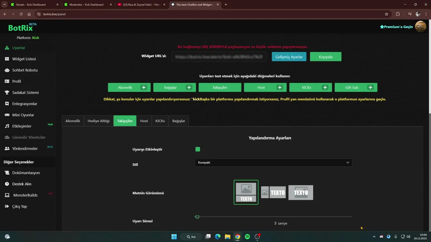Select image-above-text layout thumbnail

click(246, 192)
